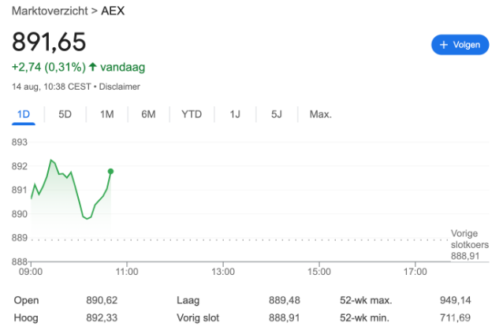Select the 5J five-year tab
This screenshot has height=330, width=503.
[x=277, y=114]
